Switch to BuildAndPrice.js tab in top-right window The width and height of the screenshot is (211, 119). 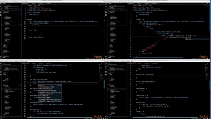coord(132,4)
